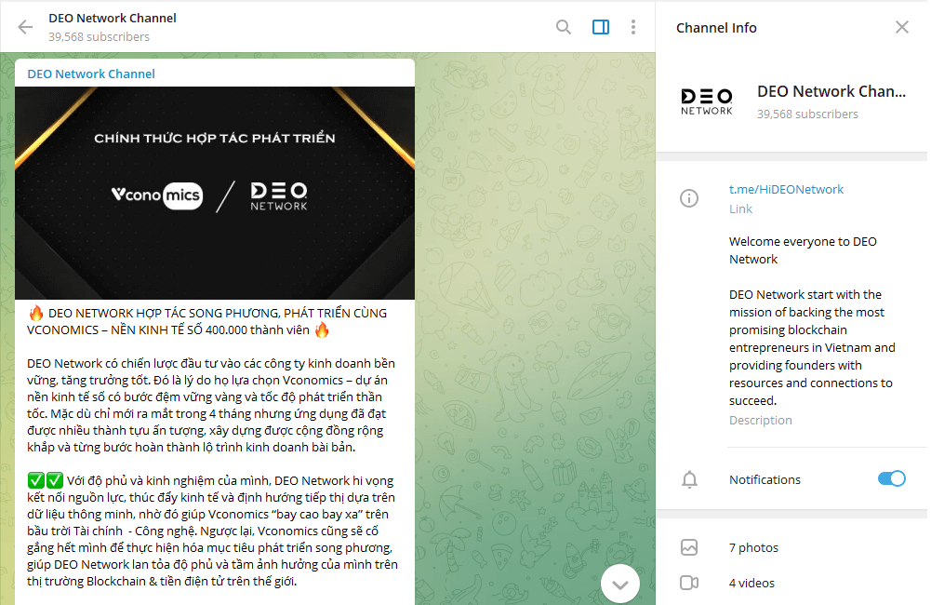This screenshot has height=605, width=931.
Task: Click the bell icon next to Notifications
Action: pos(689,479)
